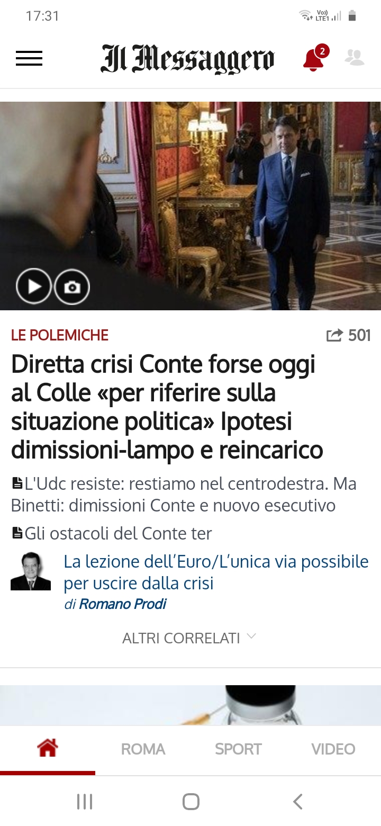
Task: Open Gli ostacoli del Conte ter link
Action: (x=112, y=533)
